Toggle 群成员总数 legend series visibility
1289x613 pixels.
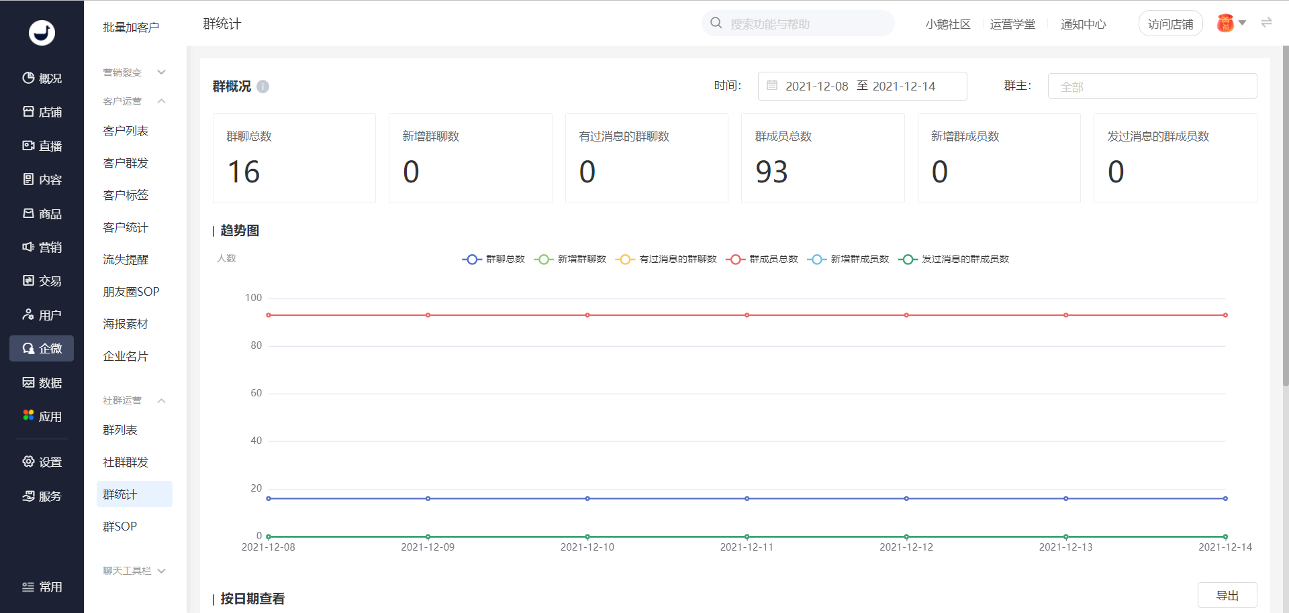(762, 259)
